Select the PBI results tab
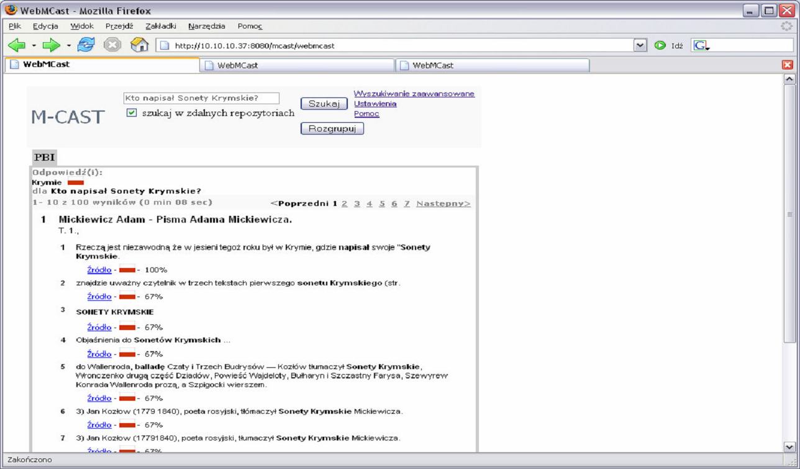The image size is (800, 469). 45,158
